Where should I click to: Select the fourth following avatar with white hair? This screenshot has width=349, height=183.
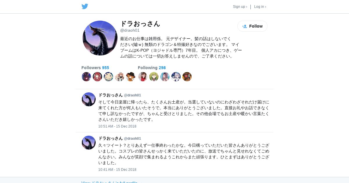click(x=176, y=77)
